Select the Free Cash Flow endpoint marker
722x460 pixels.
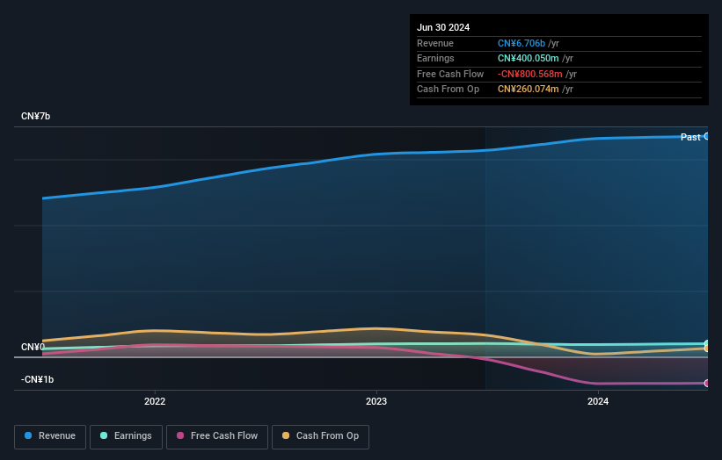707,383
